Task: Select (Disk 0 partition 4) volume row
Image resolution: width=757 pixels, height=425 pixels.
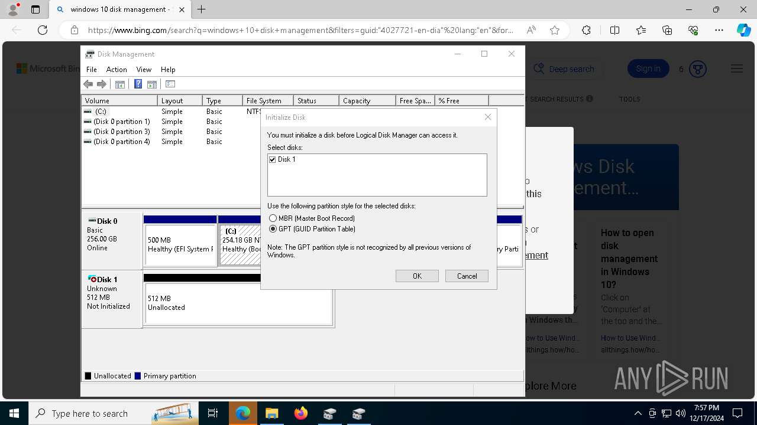Action: [x=122, y=142]
